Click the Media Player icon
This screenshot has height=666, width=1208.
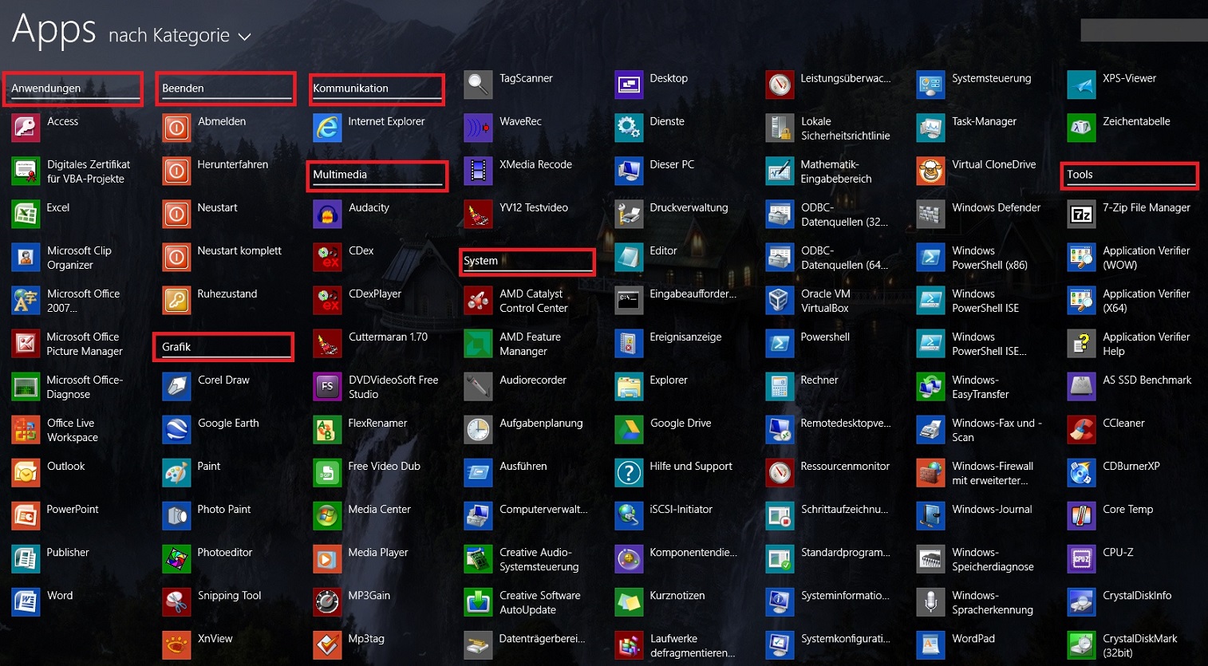(327, 558)
